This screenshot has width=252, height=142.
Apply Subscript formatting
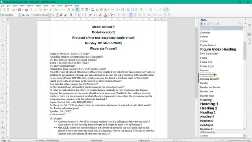(x=95, y=15)
